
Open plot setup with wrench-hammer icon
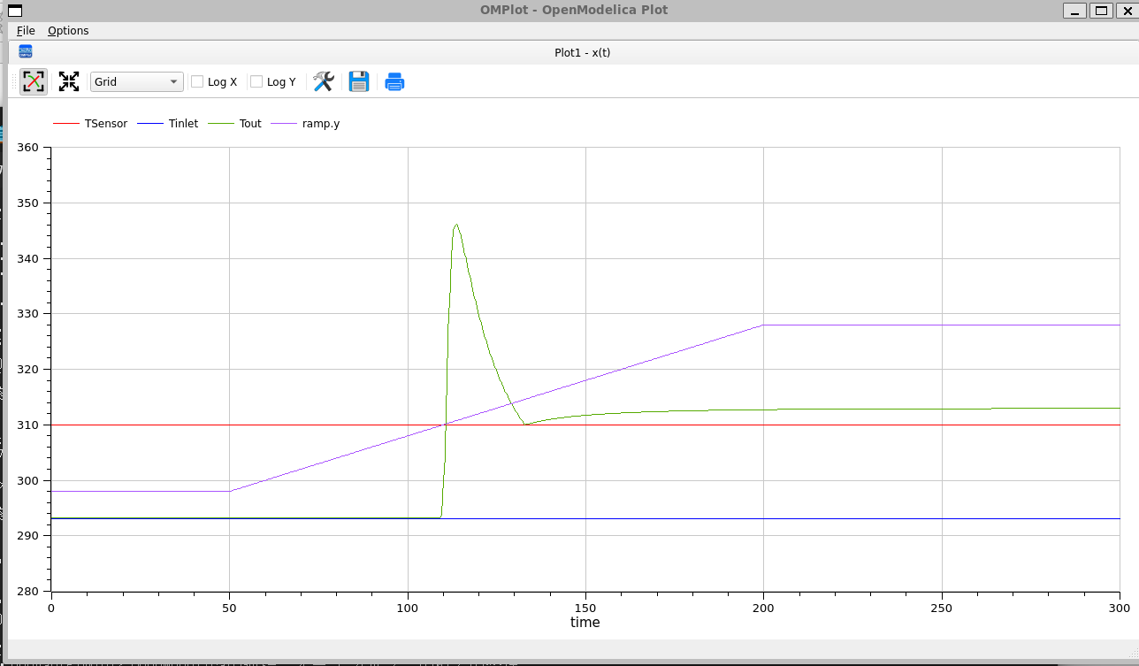(x=324, y=82)
